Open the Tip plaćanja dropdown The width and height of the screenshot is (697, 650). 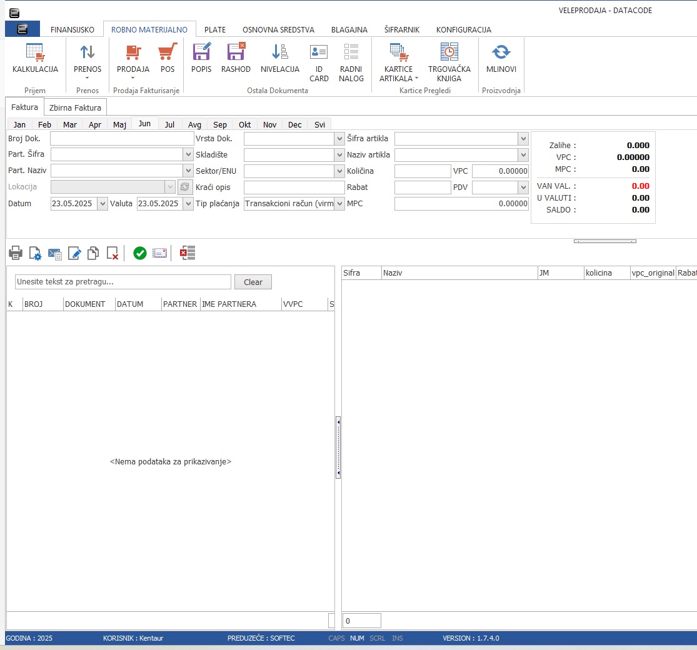coord(339,203)
